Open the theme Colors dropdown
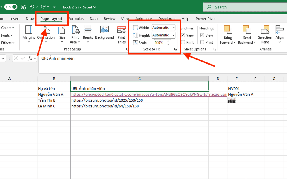The width and height of the screenshot is (287, 179). [x=7, y=28]
